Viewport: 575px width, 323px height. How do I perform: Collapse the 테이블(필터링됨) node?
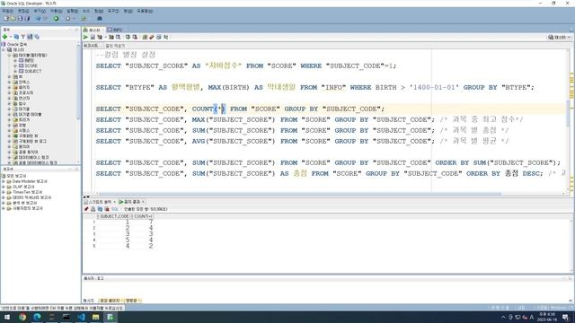click(x=10, y=55)
